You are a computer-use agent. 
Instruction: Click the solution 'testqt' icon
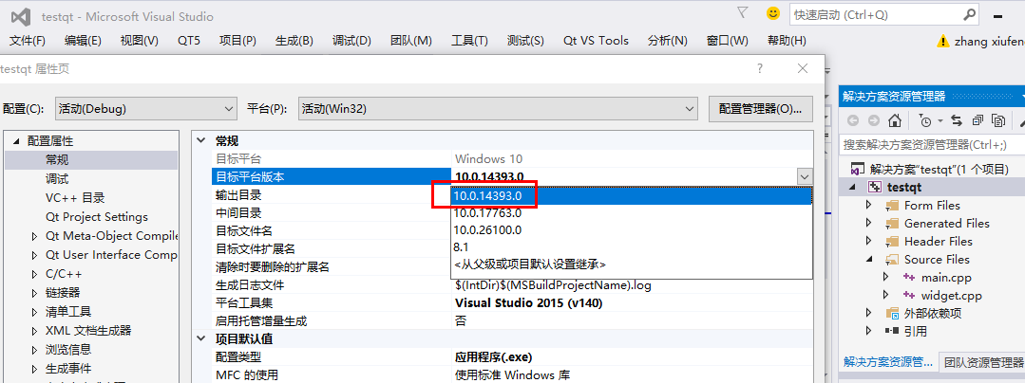857,169
